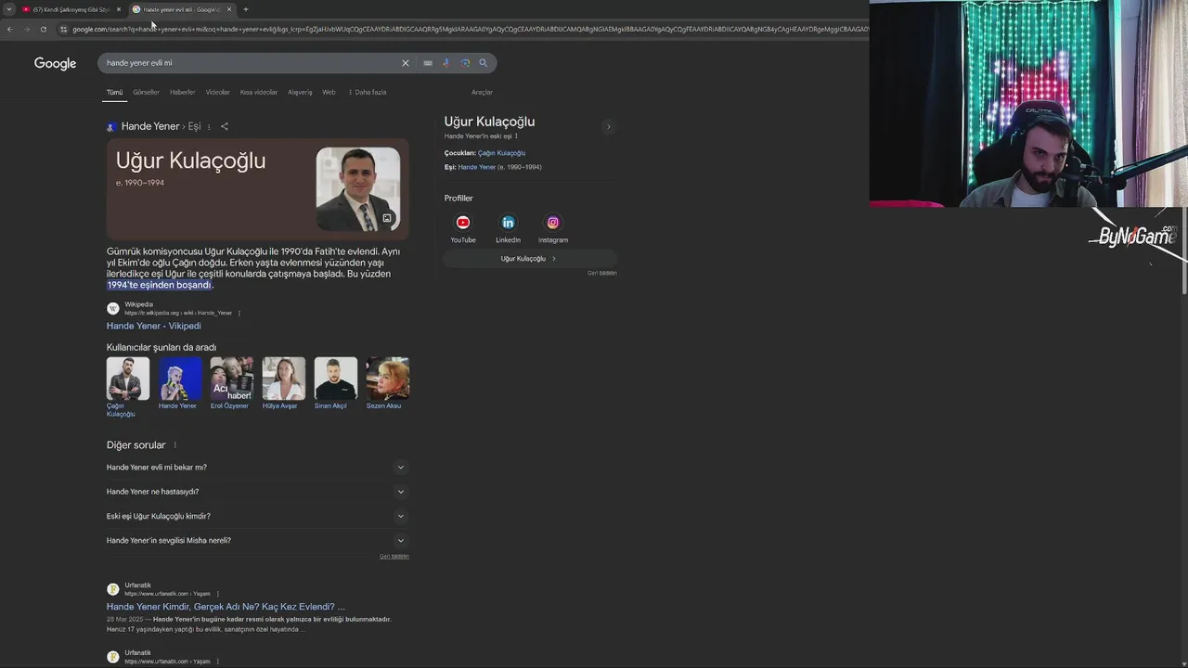Click the address bar URL
Image resolution: width=1188 pixels, height=668 pixels.
coord(469,29)
